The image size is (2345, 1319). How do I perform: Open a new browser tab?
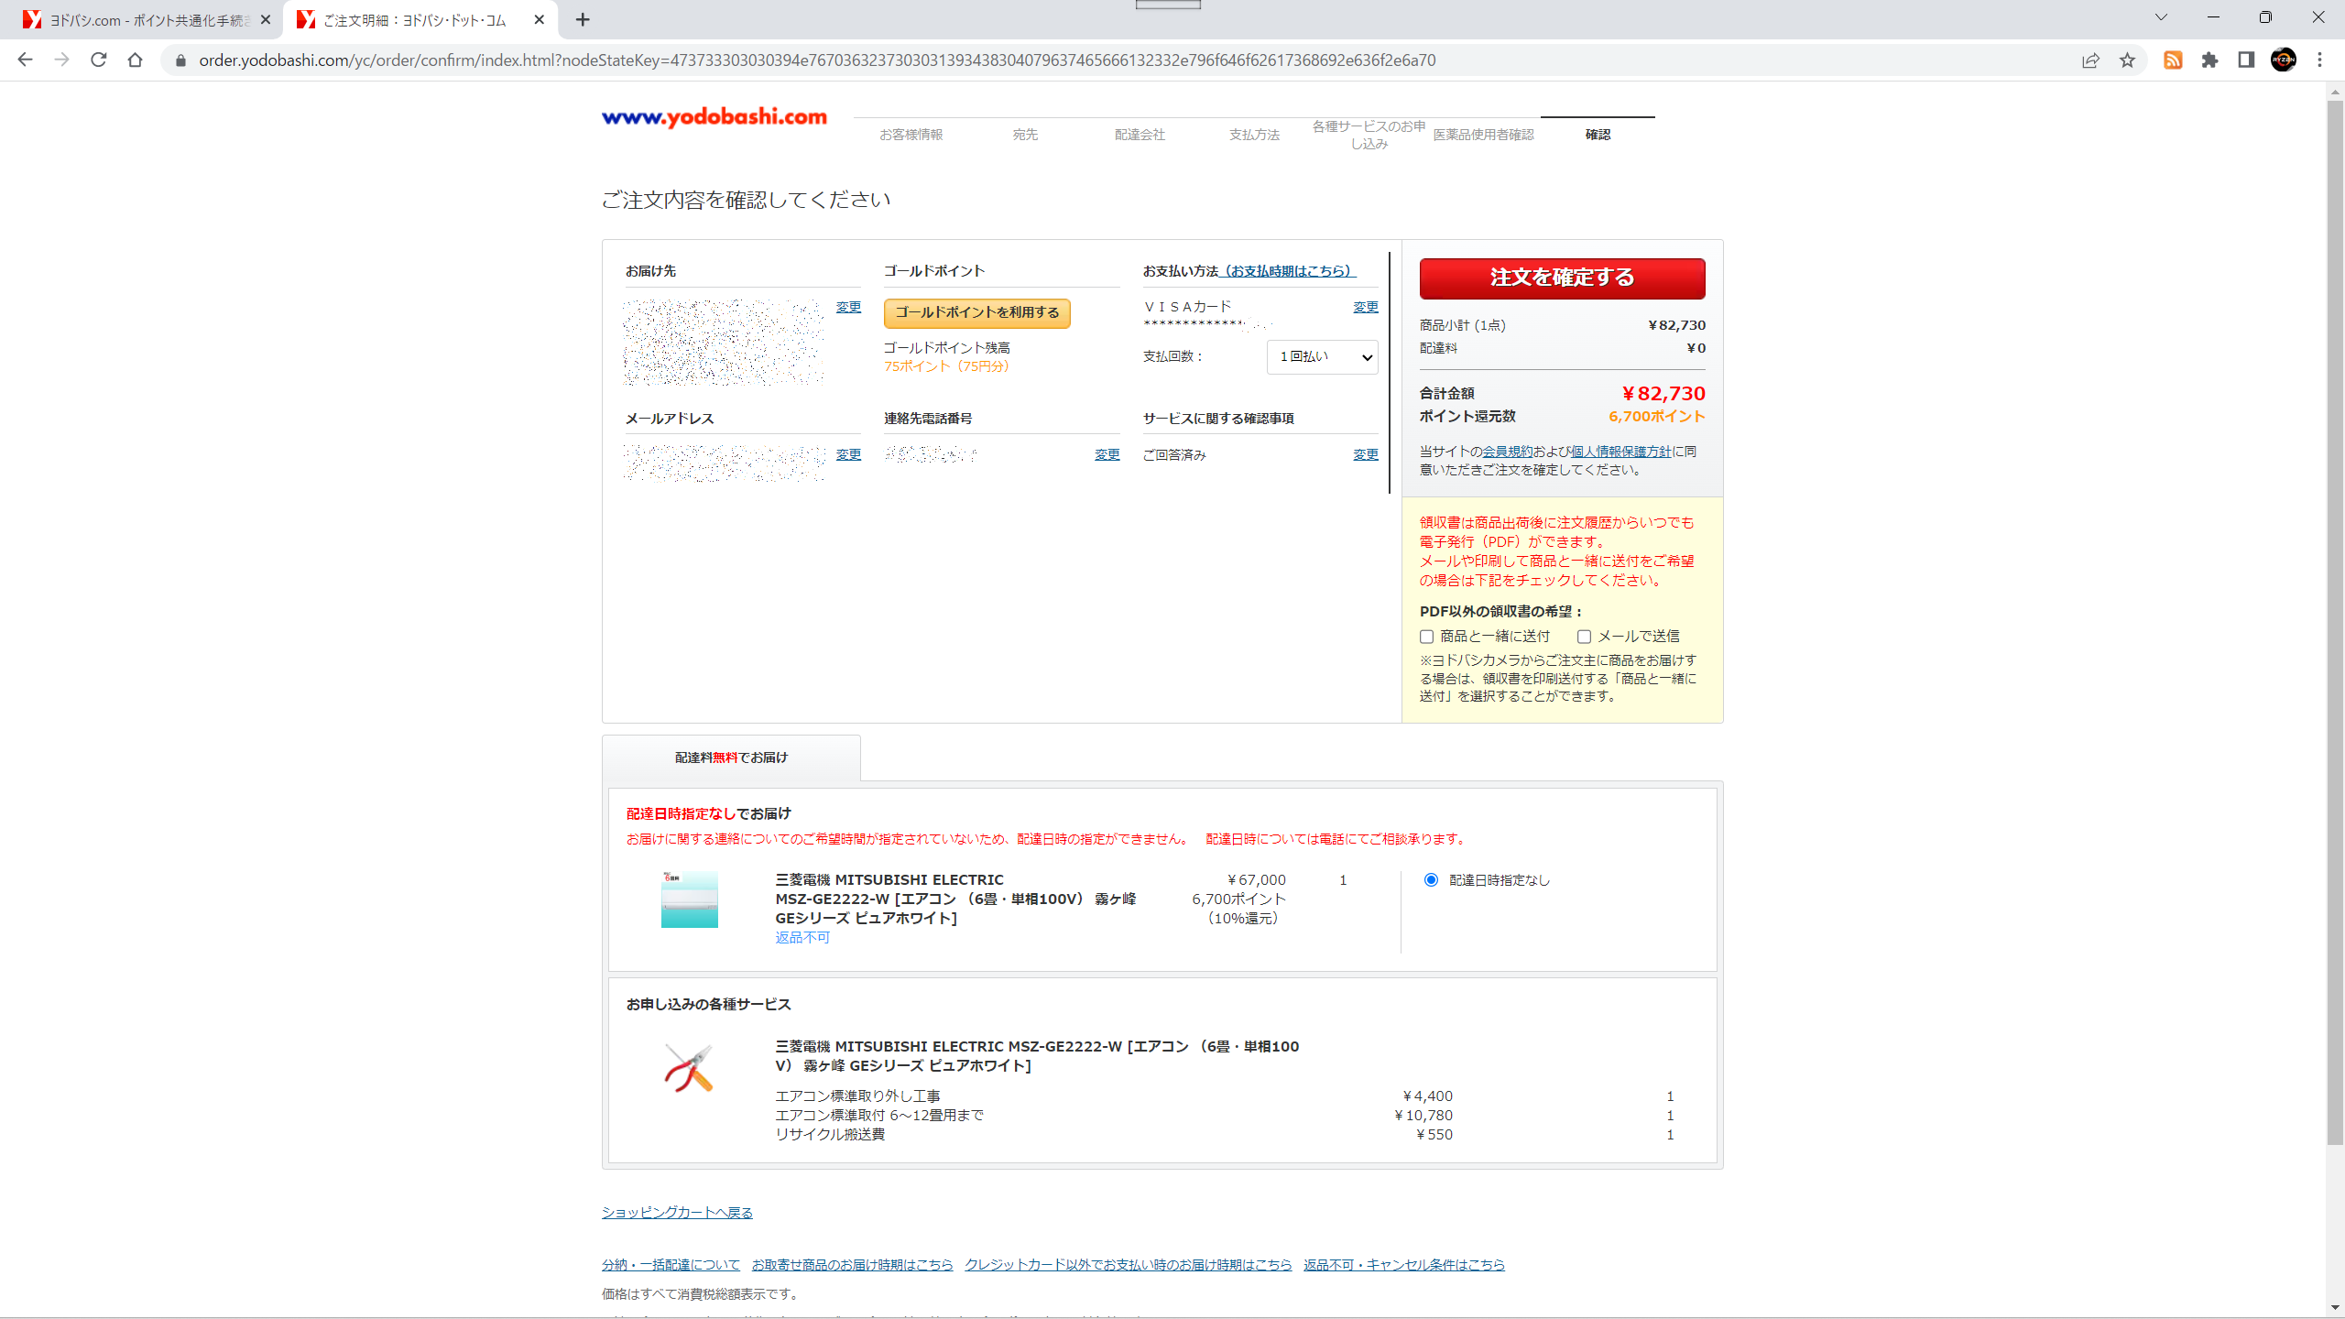coord(583,19)
